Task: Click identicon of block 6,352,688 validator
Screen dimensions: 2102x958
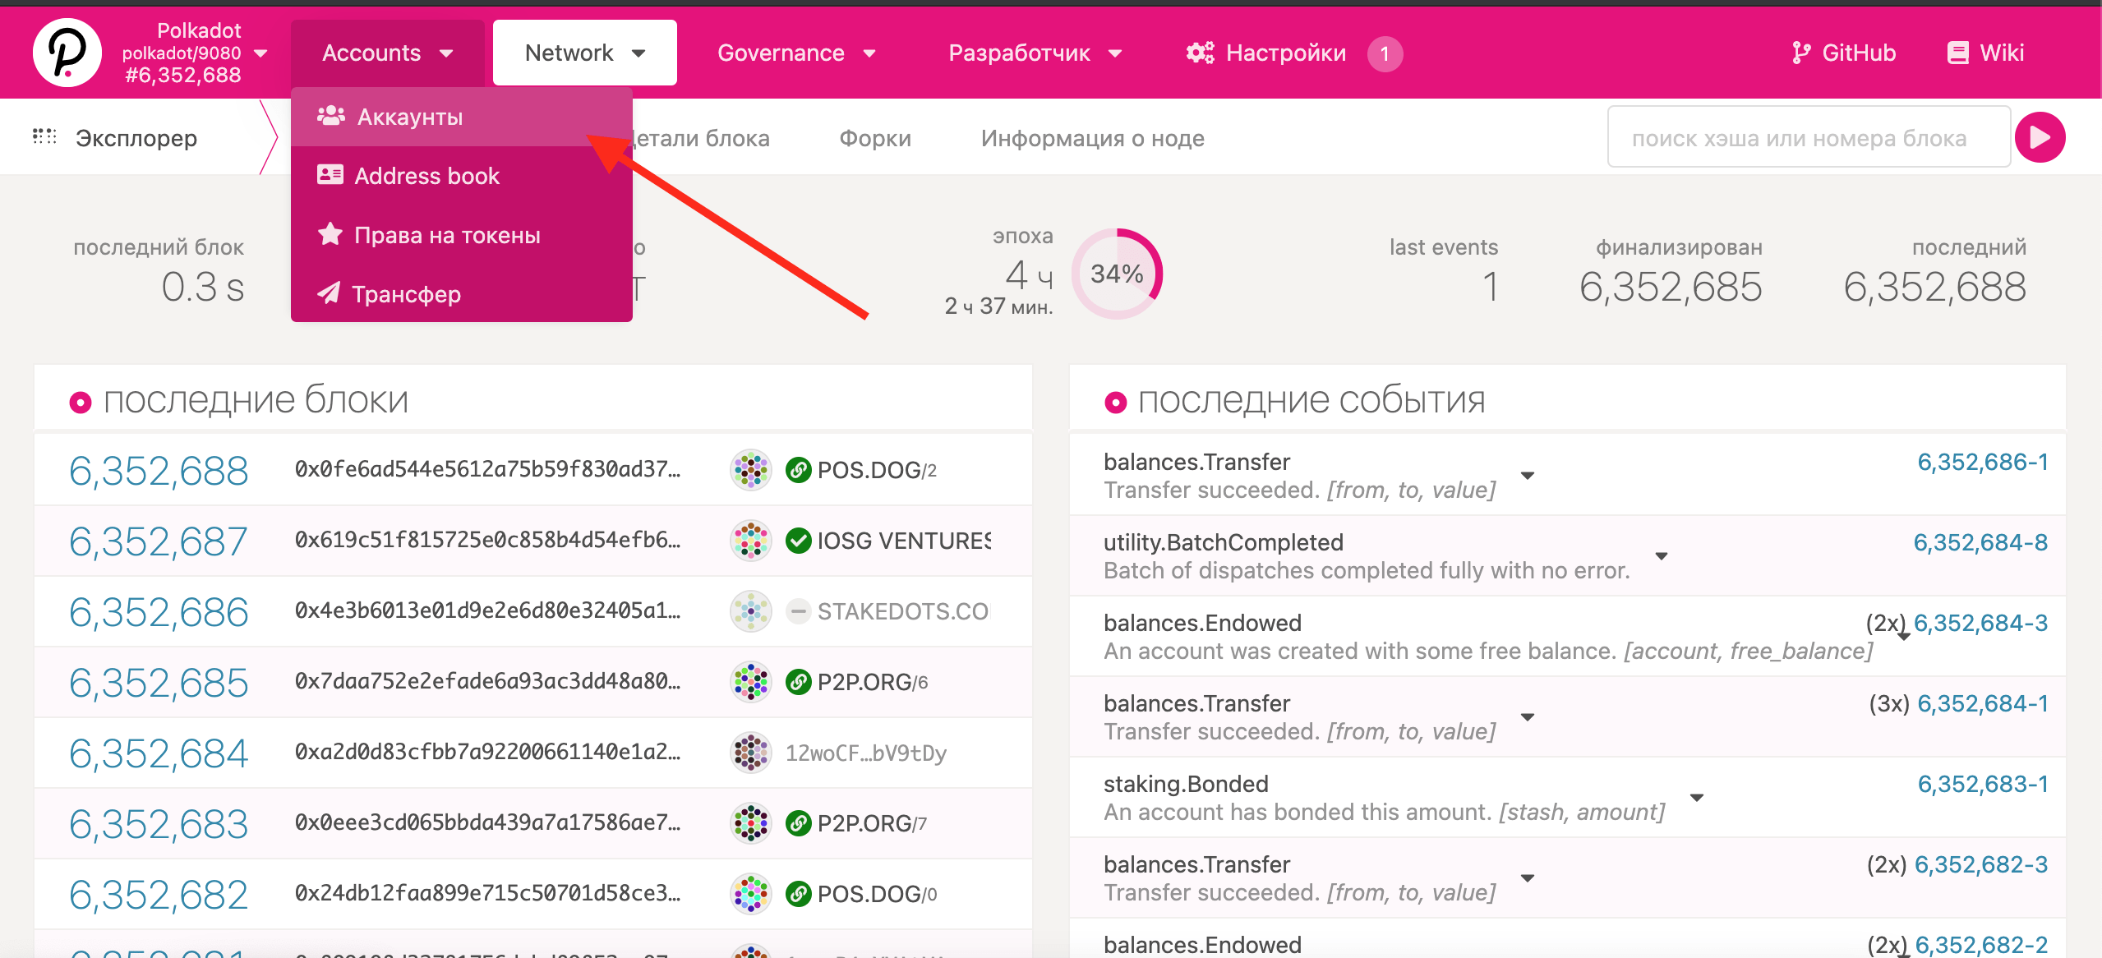Action: [x=750, y=470]
